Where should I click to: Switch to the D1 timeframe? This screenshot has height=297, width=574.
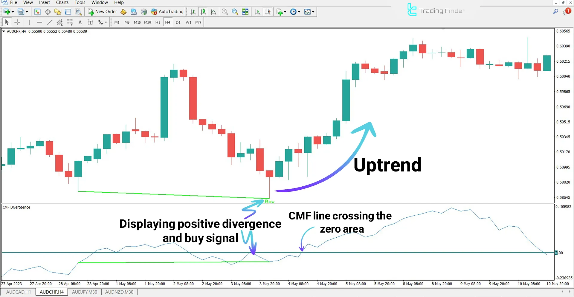click(178, 22)
